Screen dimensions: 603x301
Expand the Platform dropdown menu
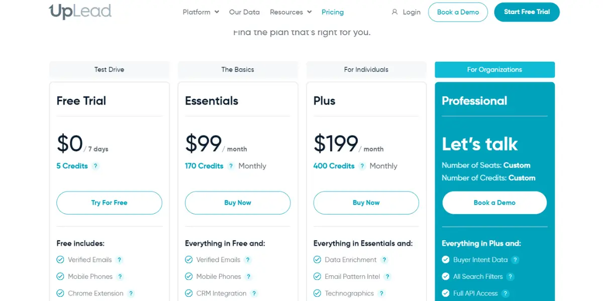coord(201,12)
